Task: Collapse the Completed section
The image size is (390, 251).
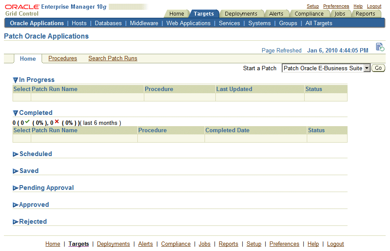Action: coord(16,113)
